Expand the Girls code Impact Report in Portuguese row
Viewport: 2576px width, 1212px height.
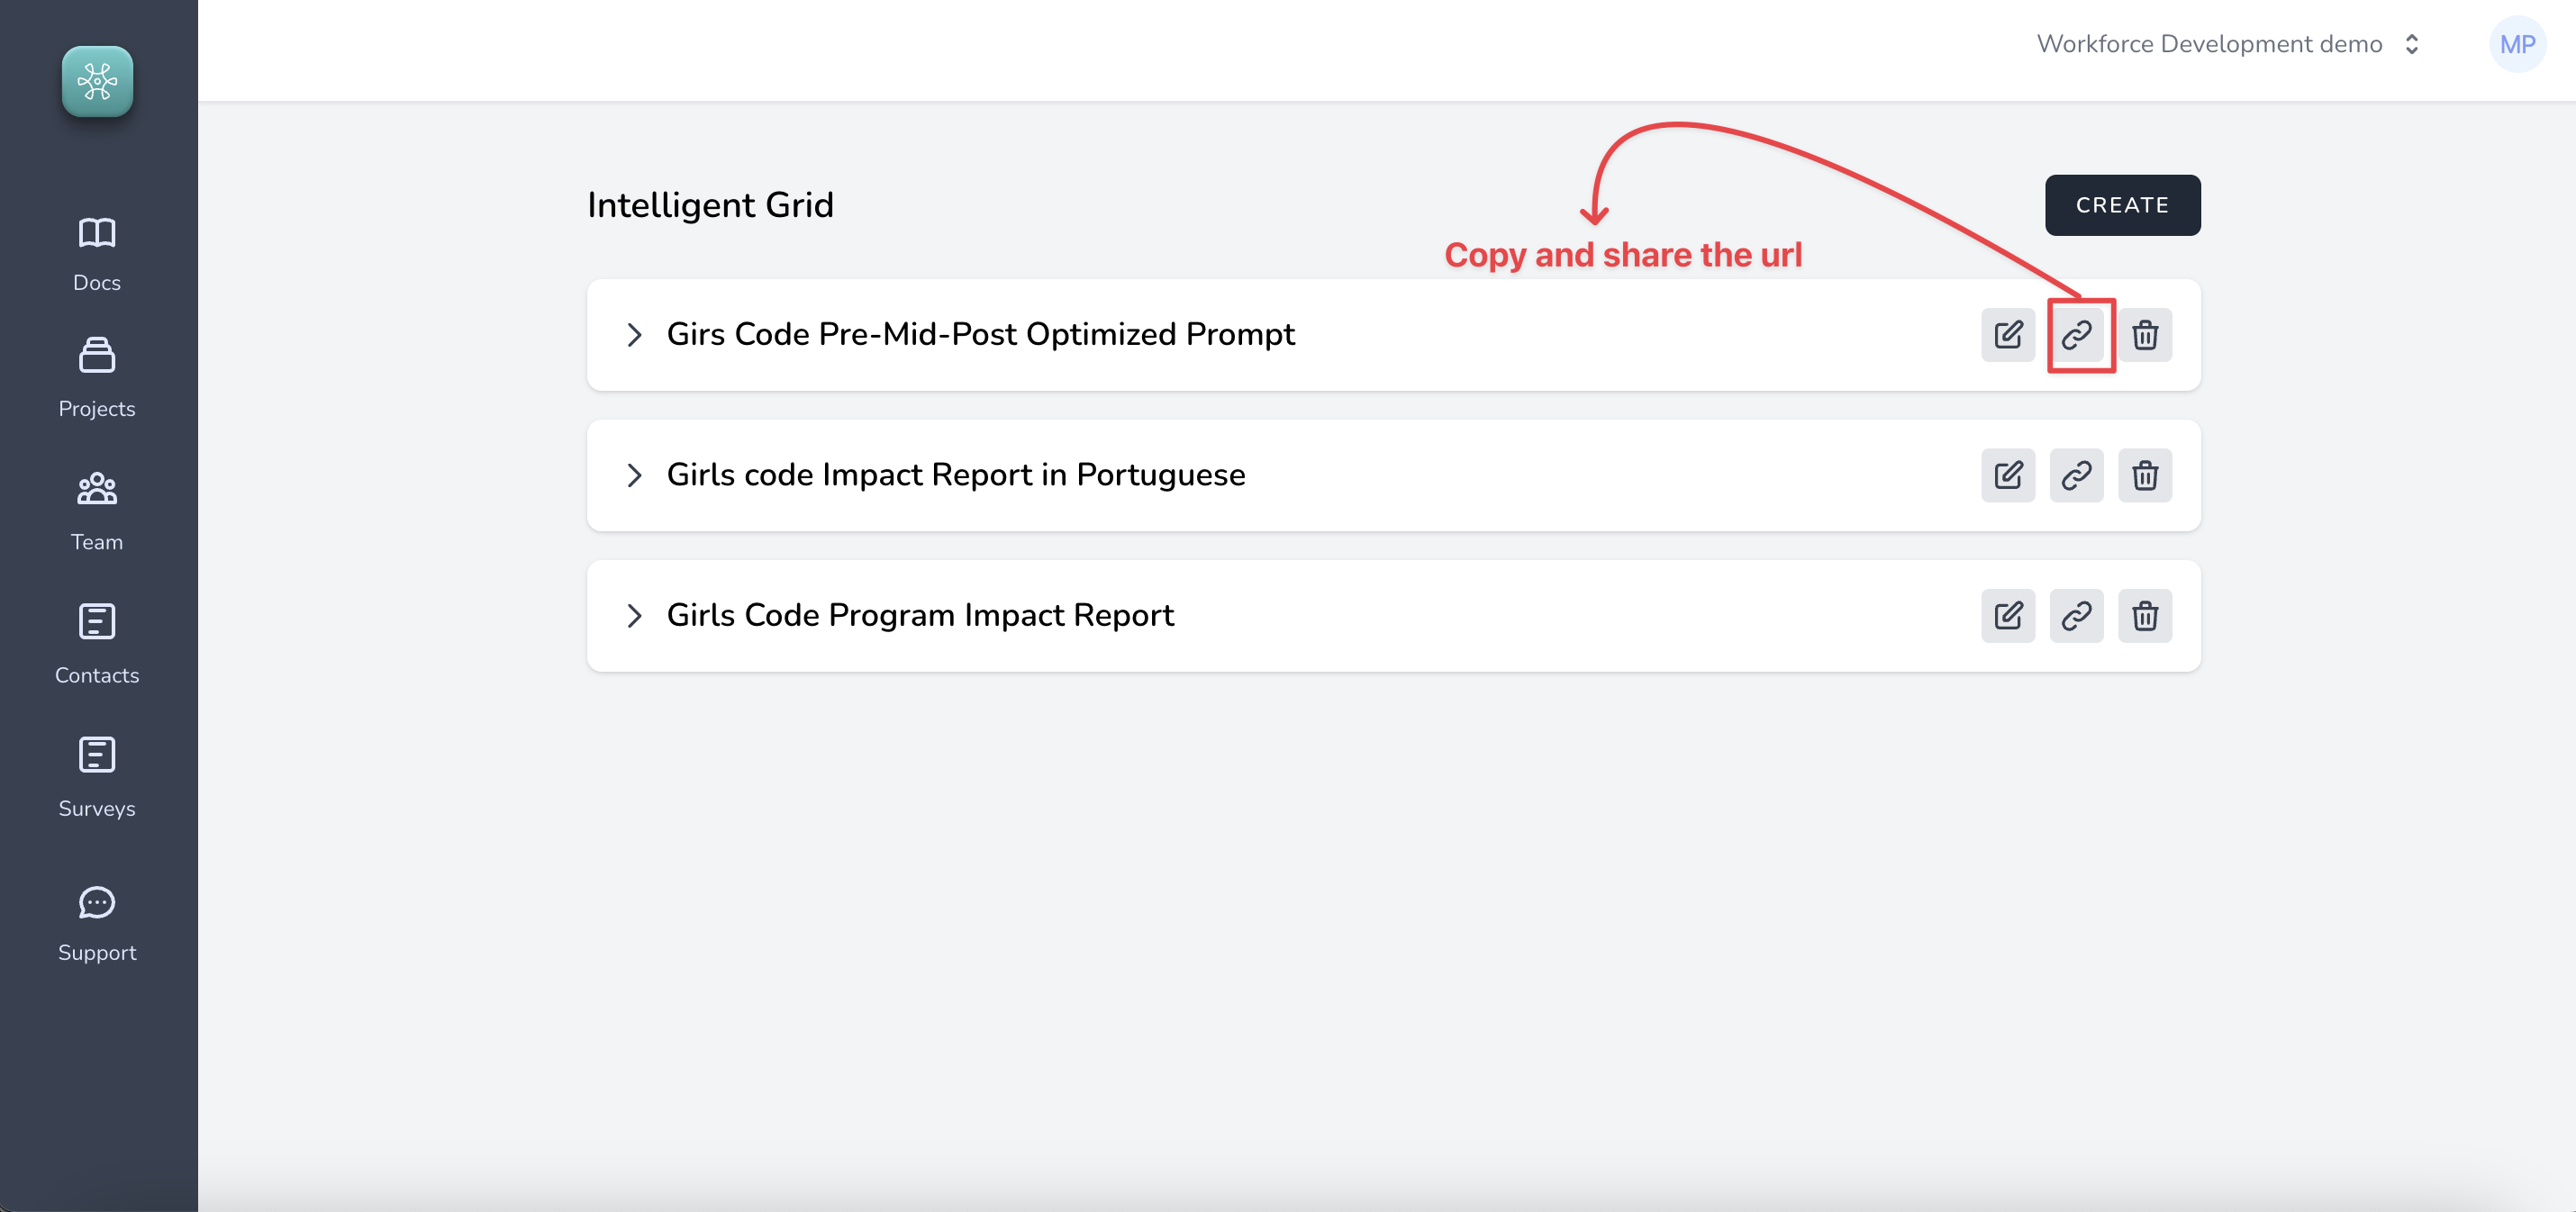coord(634,475)
